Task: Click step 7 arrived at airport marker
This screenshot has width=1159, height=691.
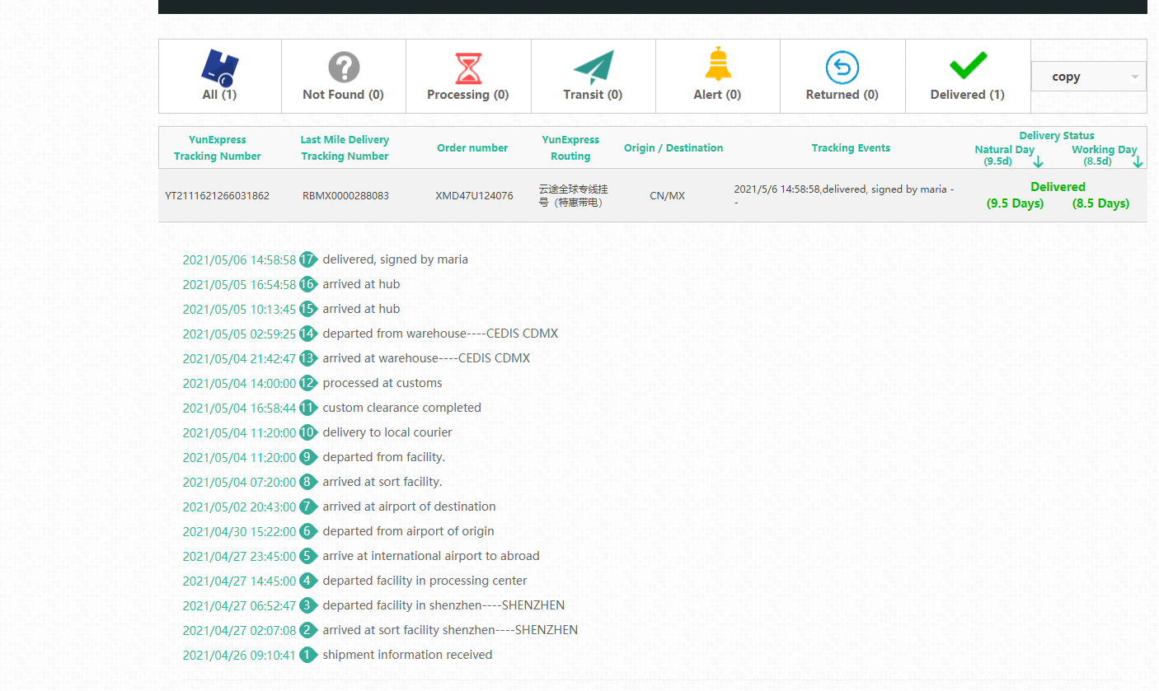Action: 308,507
